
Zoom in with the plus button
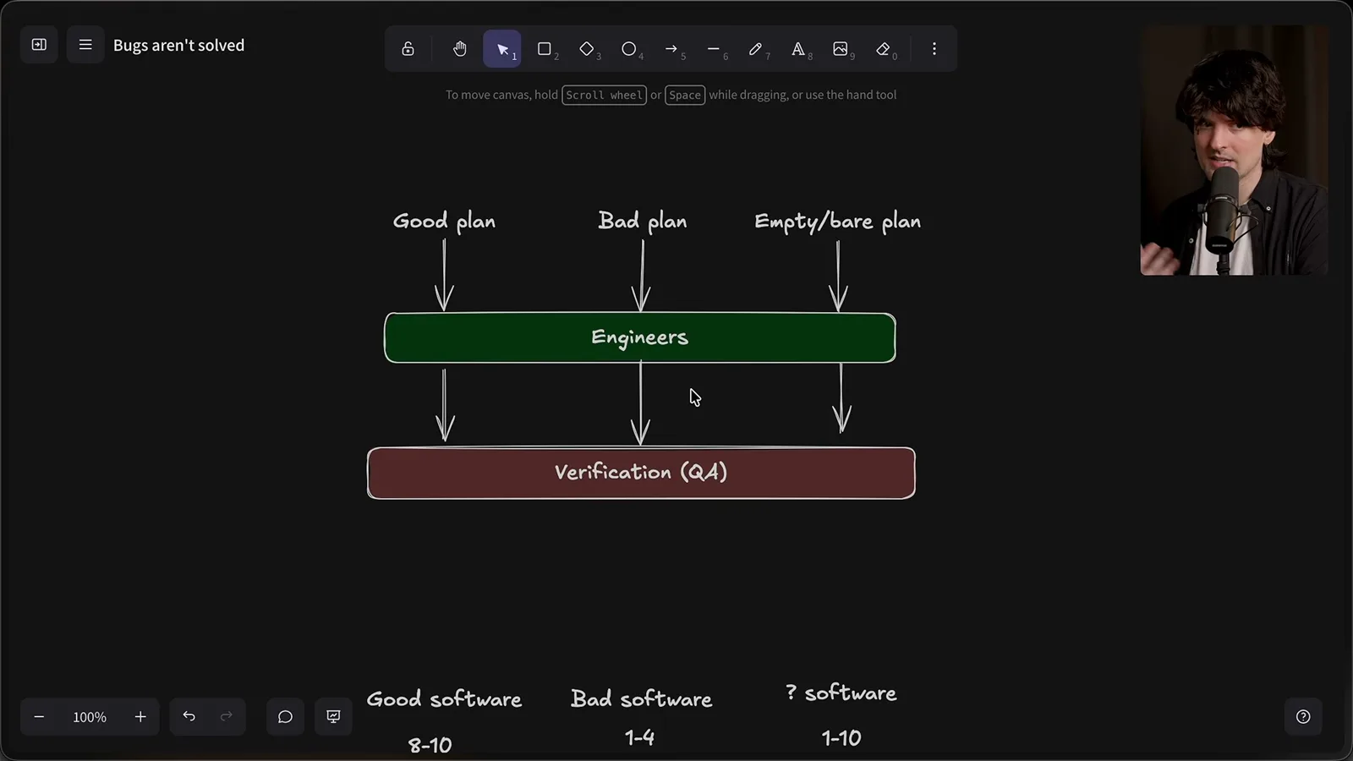point(140,717)
